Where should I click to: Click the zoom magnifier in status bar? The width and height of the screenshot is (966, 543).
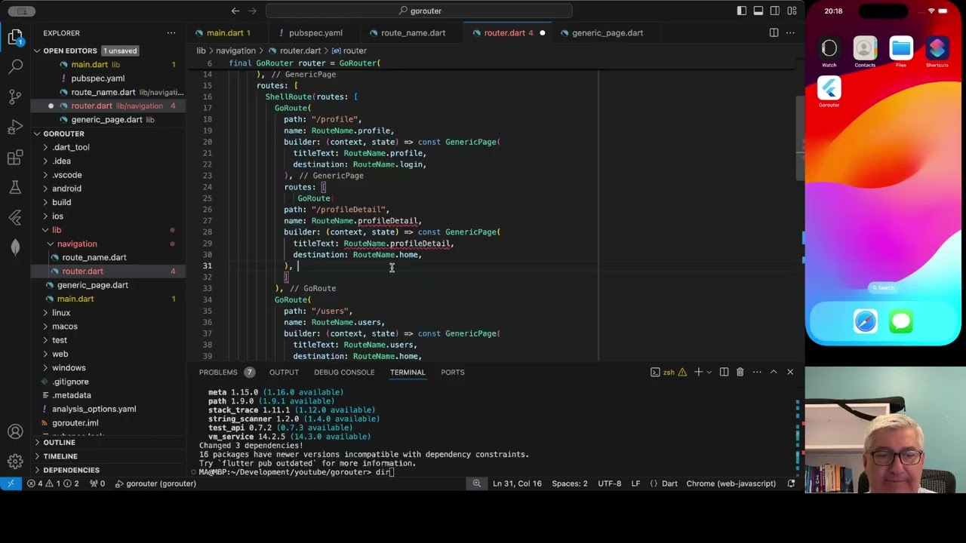(476, 483)
